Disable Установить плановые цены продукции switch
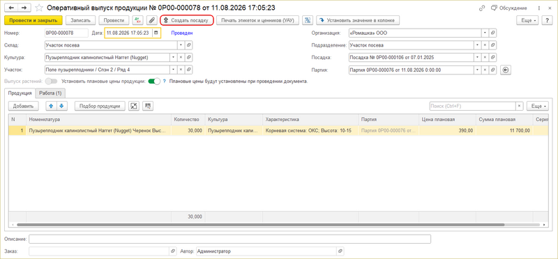The height and width of the screenshot is (259, 558). pos(154,81)
